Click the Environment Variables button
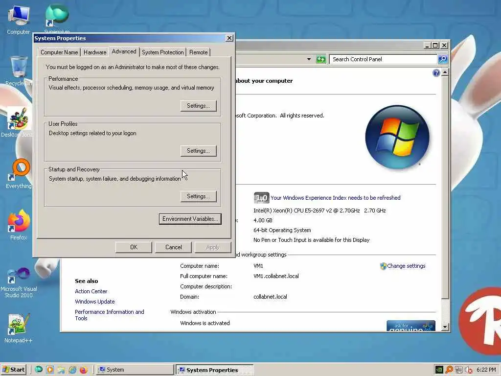Screen dimensions: 501x376 point(190,219)
